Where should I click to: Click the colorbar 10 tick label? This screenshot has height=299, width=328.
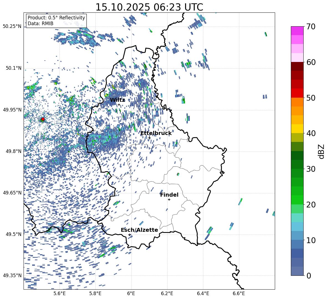[x=311, y=240]
